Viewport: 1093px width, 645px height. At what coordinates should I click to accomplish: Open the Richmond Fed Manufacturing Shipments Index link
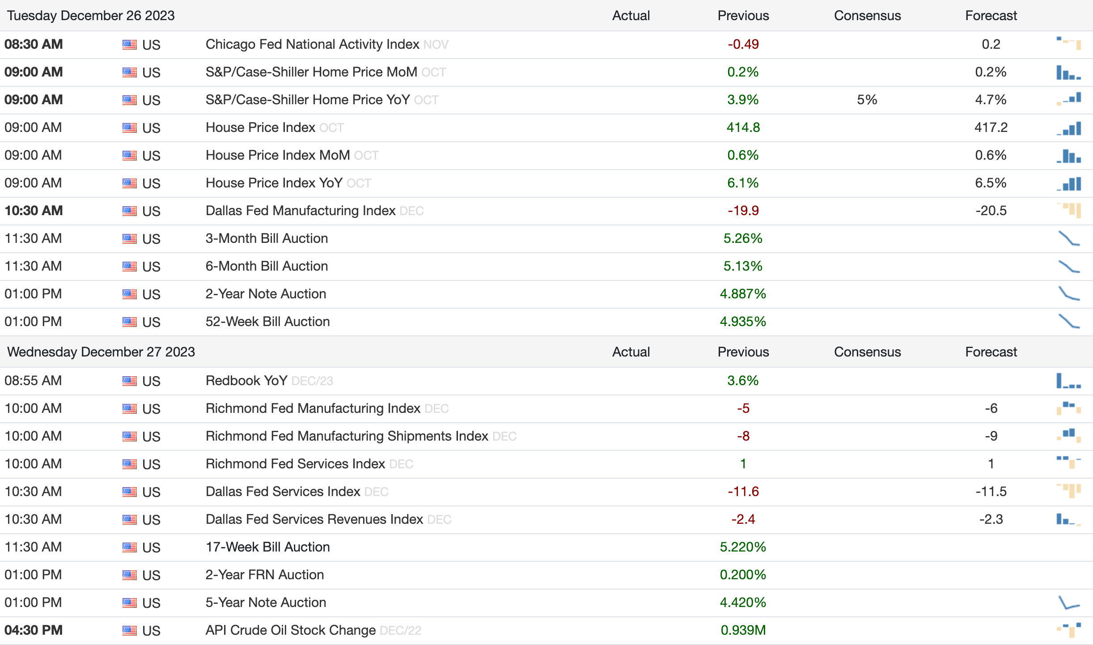pos(347,436)
